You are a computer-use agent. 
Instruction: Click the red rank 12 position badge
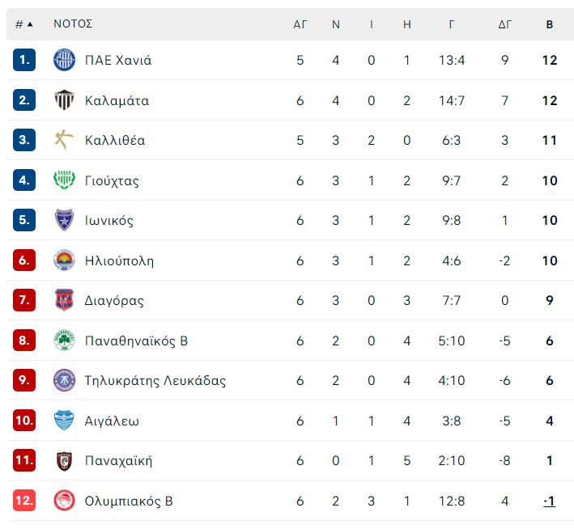pyautogui.click(x=24, y=500)
